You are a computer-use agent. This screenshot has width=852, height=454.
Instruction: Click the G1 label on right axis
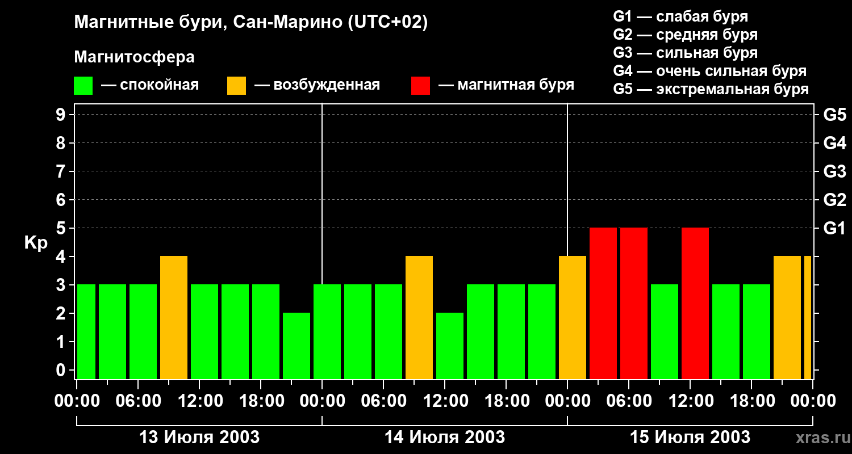[x=834, y=228]
